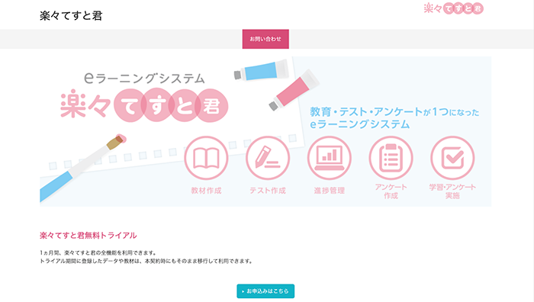
Task: Click the 学習・アンケート実施 checkmark icon
Action: coord(452,159)
